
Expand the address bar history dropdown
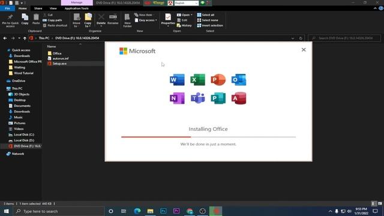(293, 38)
